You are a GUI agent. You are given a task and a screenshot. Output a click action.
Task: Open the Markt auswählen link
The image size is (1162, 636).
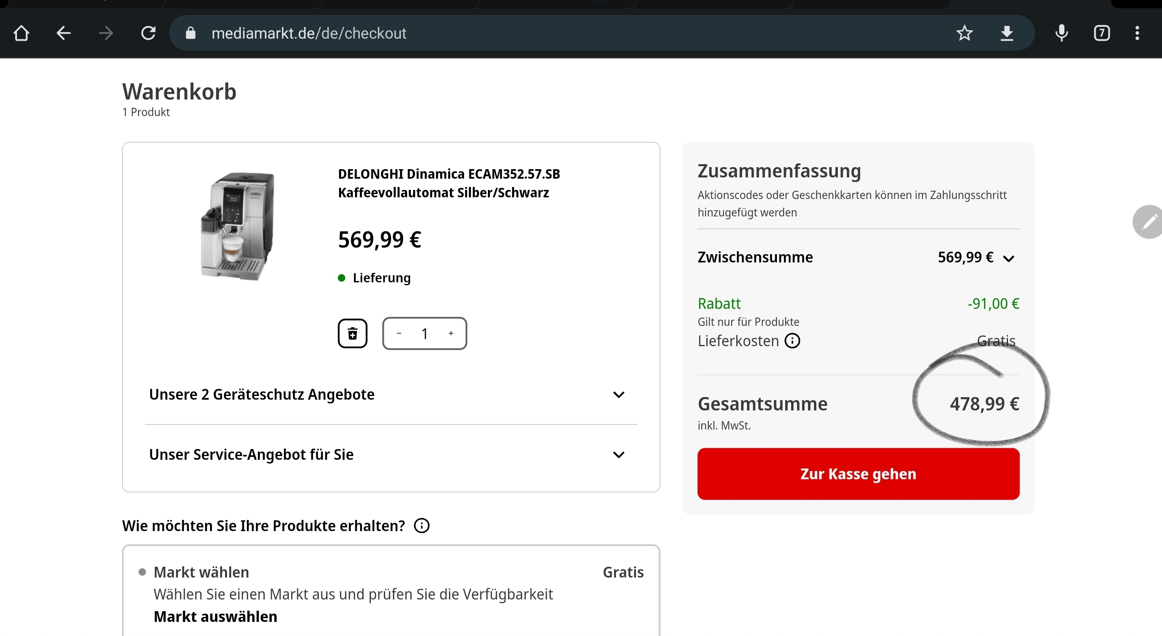[x=215, y=617]
